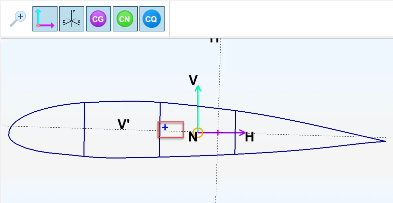The height and width of the screenshot is (203, 393).
Task: Click the orange circle at origin N
Action: click(198, 132)
